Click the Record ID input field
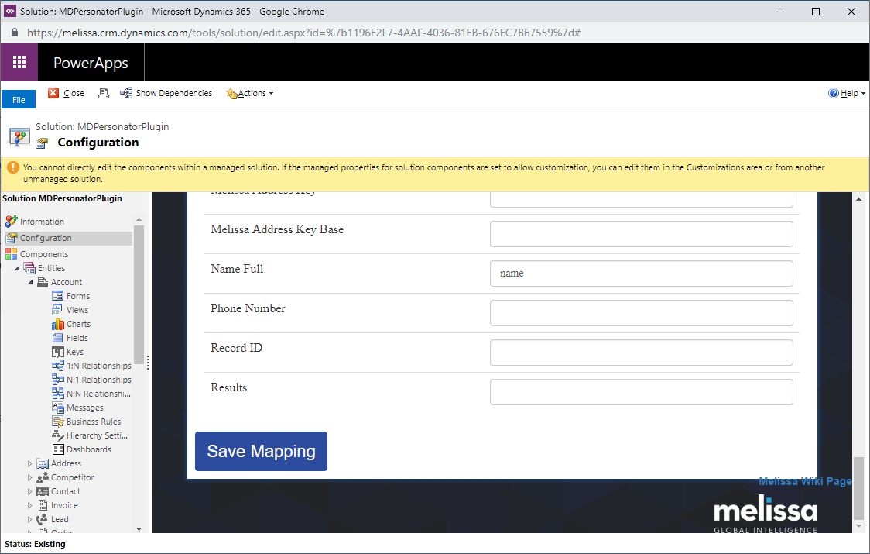 pos(642,353)
